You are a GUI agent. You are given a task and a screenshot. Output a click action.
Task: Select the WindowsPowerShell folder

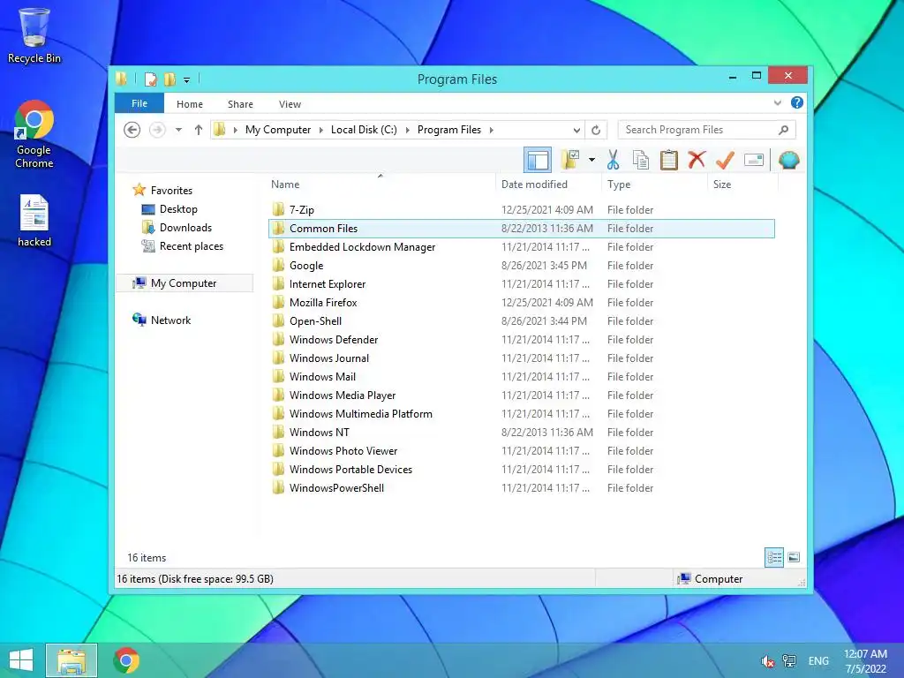click(x=336, y=487)
